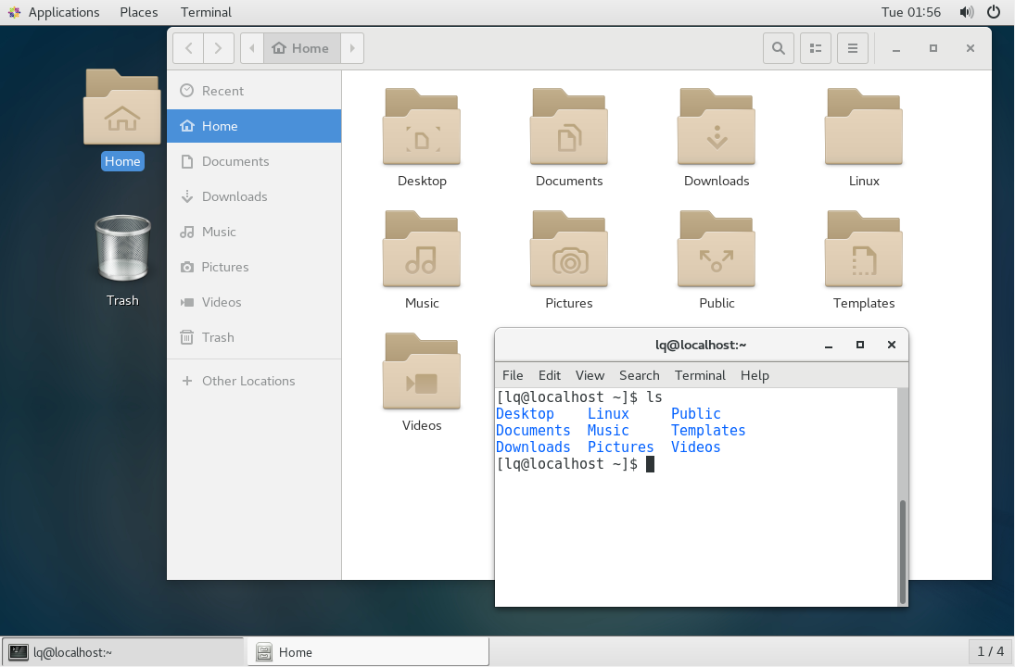
Task: Click 'Templates' text in terminal output
Action: point(708,430)
